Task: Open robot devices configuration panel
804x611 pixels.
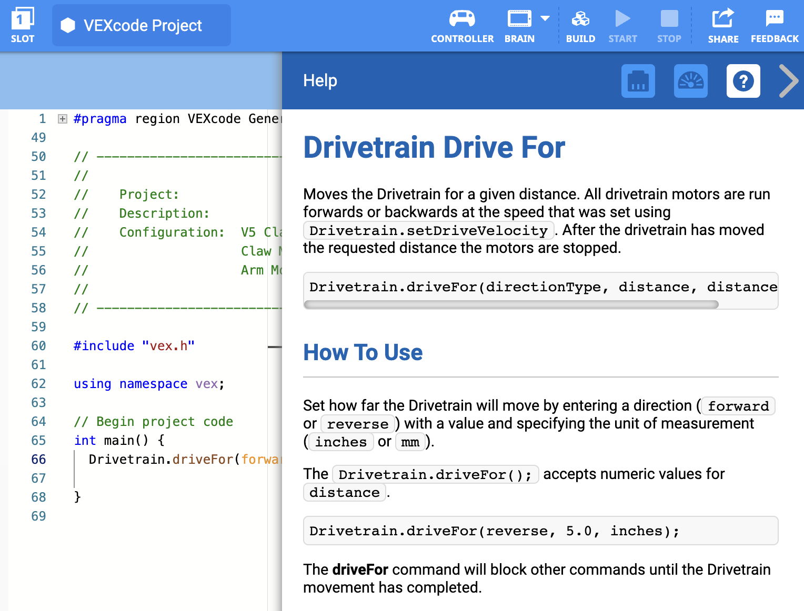Action: [x=638, y=81]
